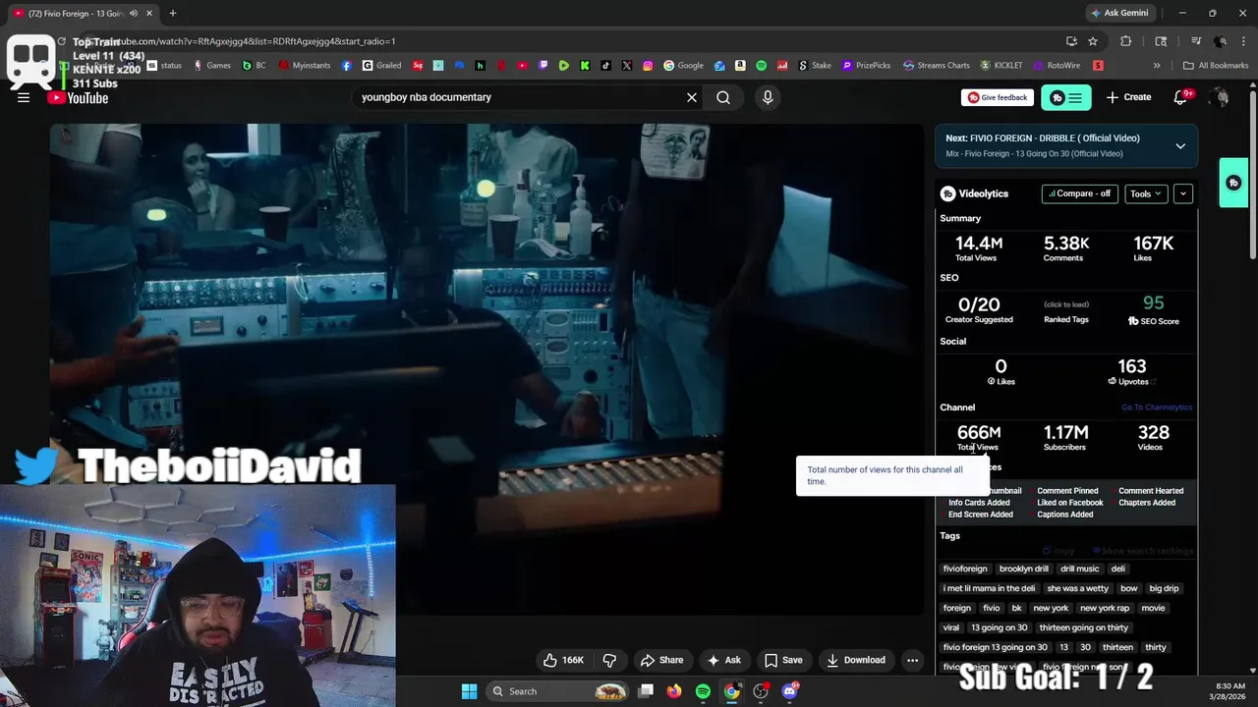Like the video with 166K thumbs up
Screen dimensions: 1258x707
(x=564, y=660)
